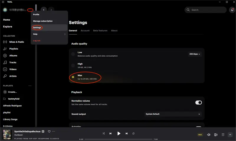The width and height of the screenshot is (236, 141).
Task: Open the Sound output System Default dropdown
Action: (x=173, y=114)
